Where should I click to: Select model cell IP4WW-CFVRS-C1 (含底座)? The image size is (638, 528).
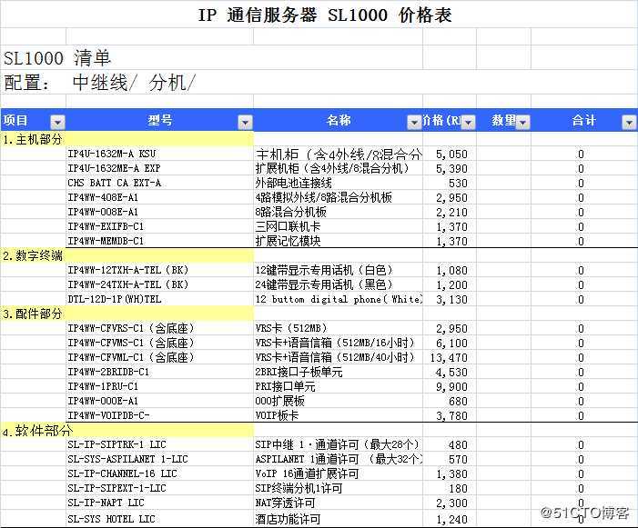point(159,328)
